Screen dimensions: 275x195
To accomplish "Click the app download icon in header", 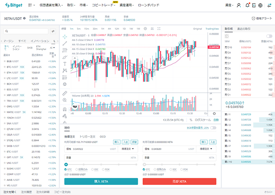I will (x=254, y=5).
